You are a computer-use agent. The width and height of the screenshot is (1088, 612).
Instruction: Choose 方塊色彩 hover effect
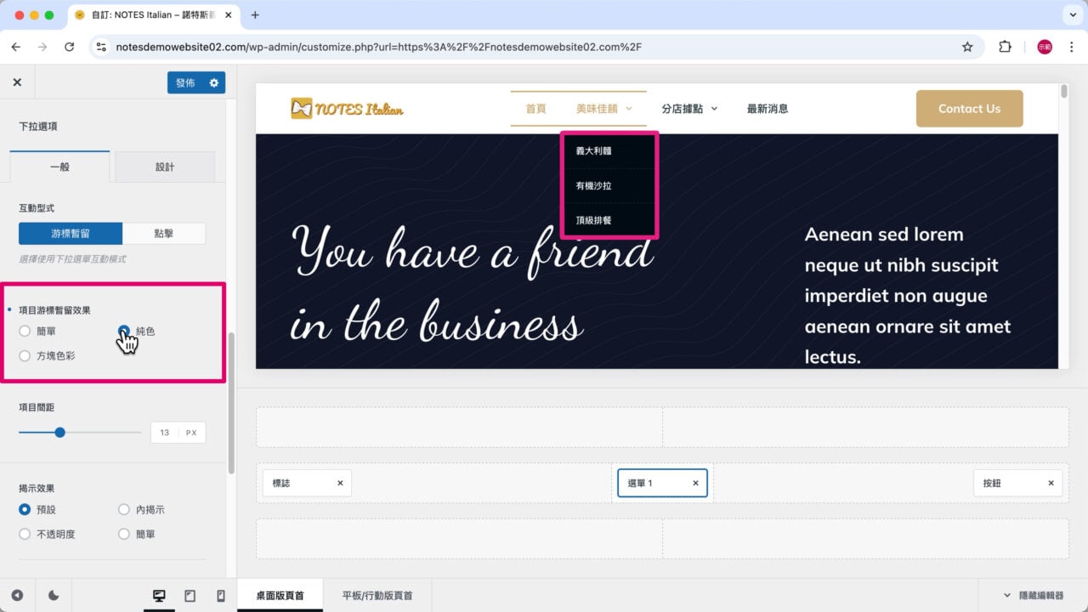25,355
